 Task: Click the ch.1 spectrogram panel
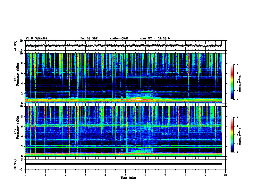pos(123,78)
